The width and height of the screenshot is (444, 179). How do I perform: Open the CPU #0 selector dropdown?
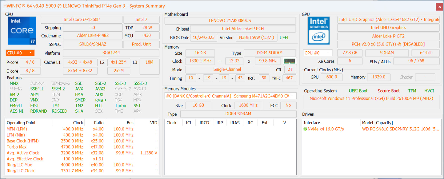[x=20, y=53]
